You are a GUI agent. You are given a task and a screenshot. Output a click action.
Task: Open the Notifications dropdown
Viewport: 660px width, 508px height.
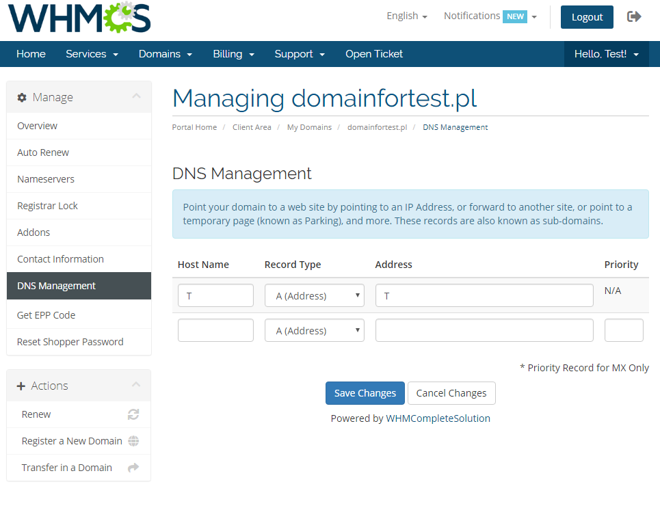490,16
